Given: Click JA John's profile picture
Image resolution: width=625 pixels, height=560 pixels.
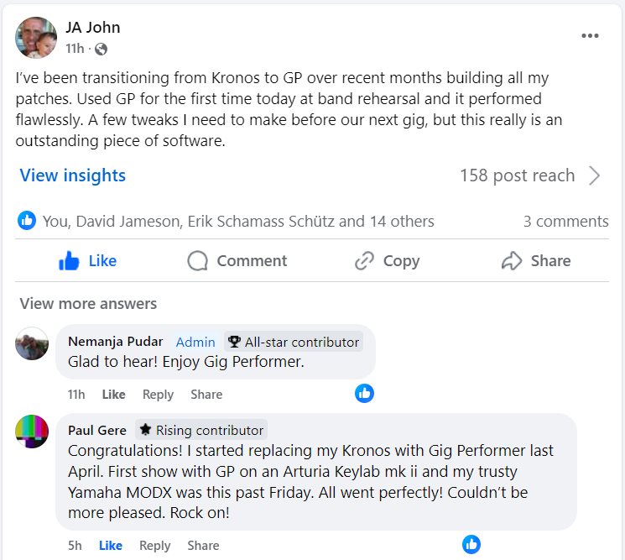Looking at the screenshot, I should (36, 38).
